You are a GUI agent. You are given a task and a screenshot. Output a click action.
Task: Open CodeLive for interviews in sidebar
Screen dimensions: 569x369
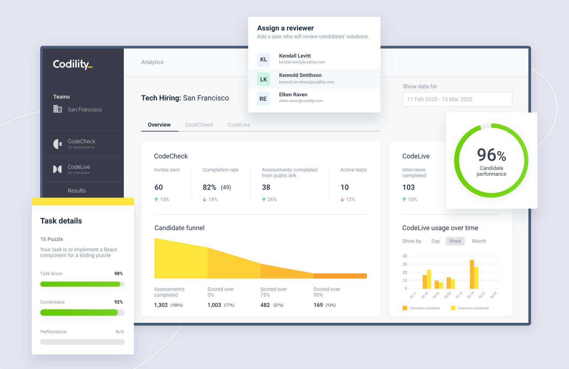83,169
